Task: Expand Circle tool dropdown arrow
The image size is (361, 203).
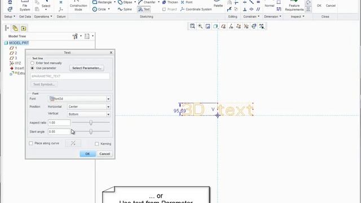Action: pos(109,10)
